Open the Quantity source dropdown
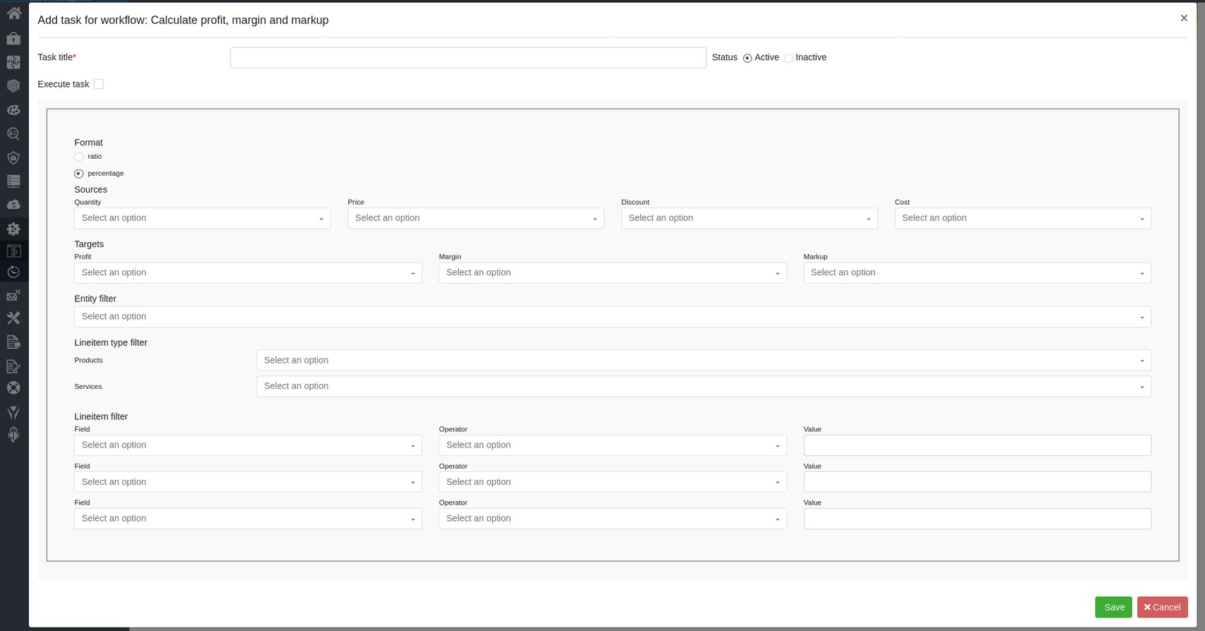Screen dimensions: 1205x631 [x=202, y=218]
